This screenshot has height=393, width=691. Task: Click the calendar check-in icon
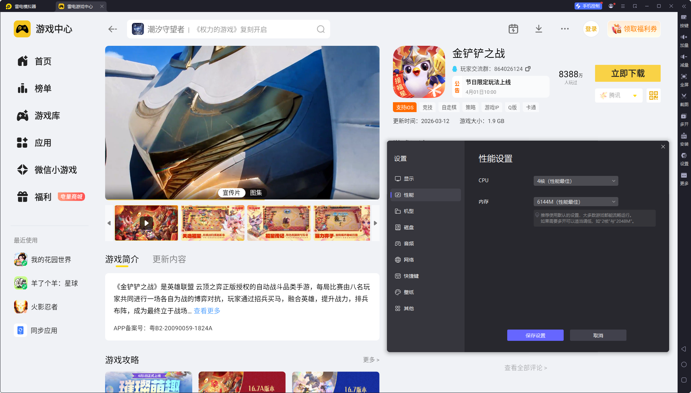tap(513, 29)
